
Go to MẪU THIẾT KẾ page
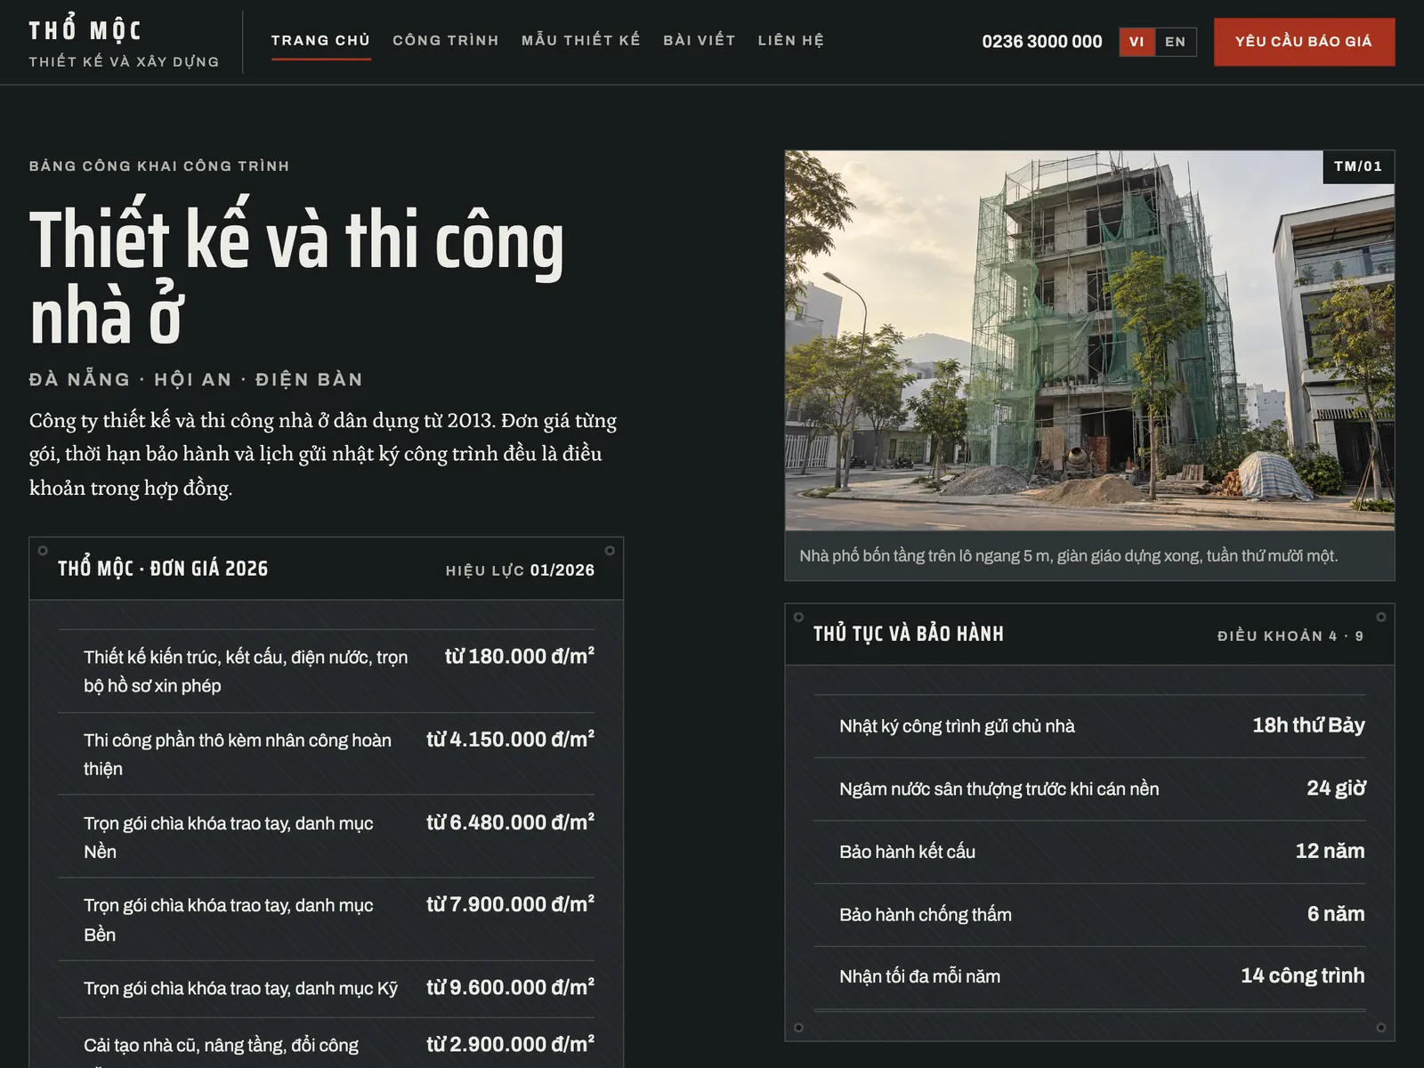coord(581,41)
